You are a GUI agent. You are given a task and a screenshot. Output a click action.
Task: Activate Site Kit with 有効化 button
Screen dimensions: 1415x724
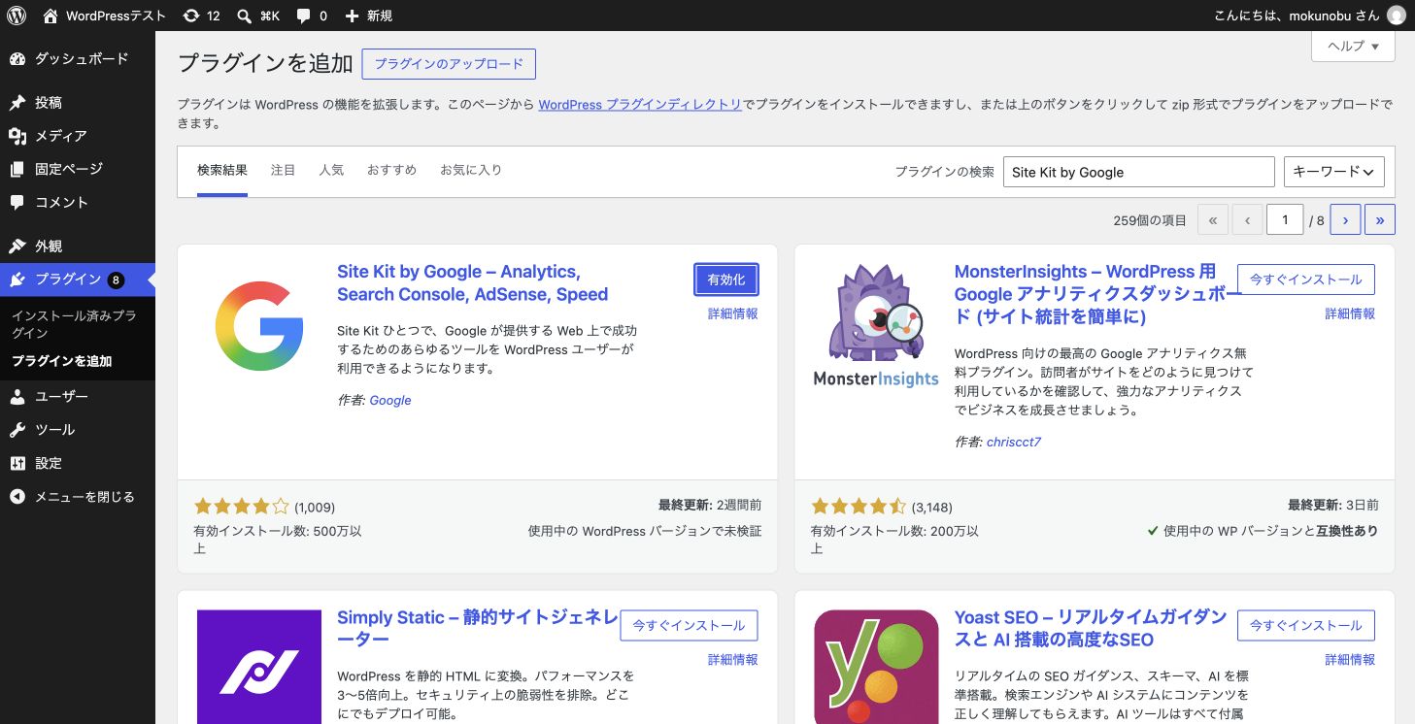click(726, 280)
